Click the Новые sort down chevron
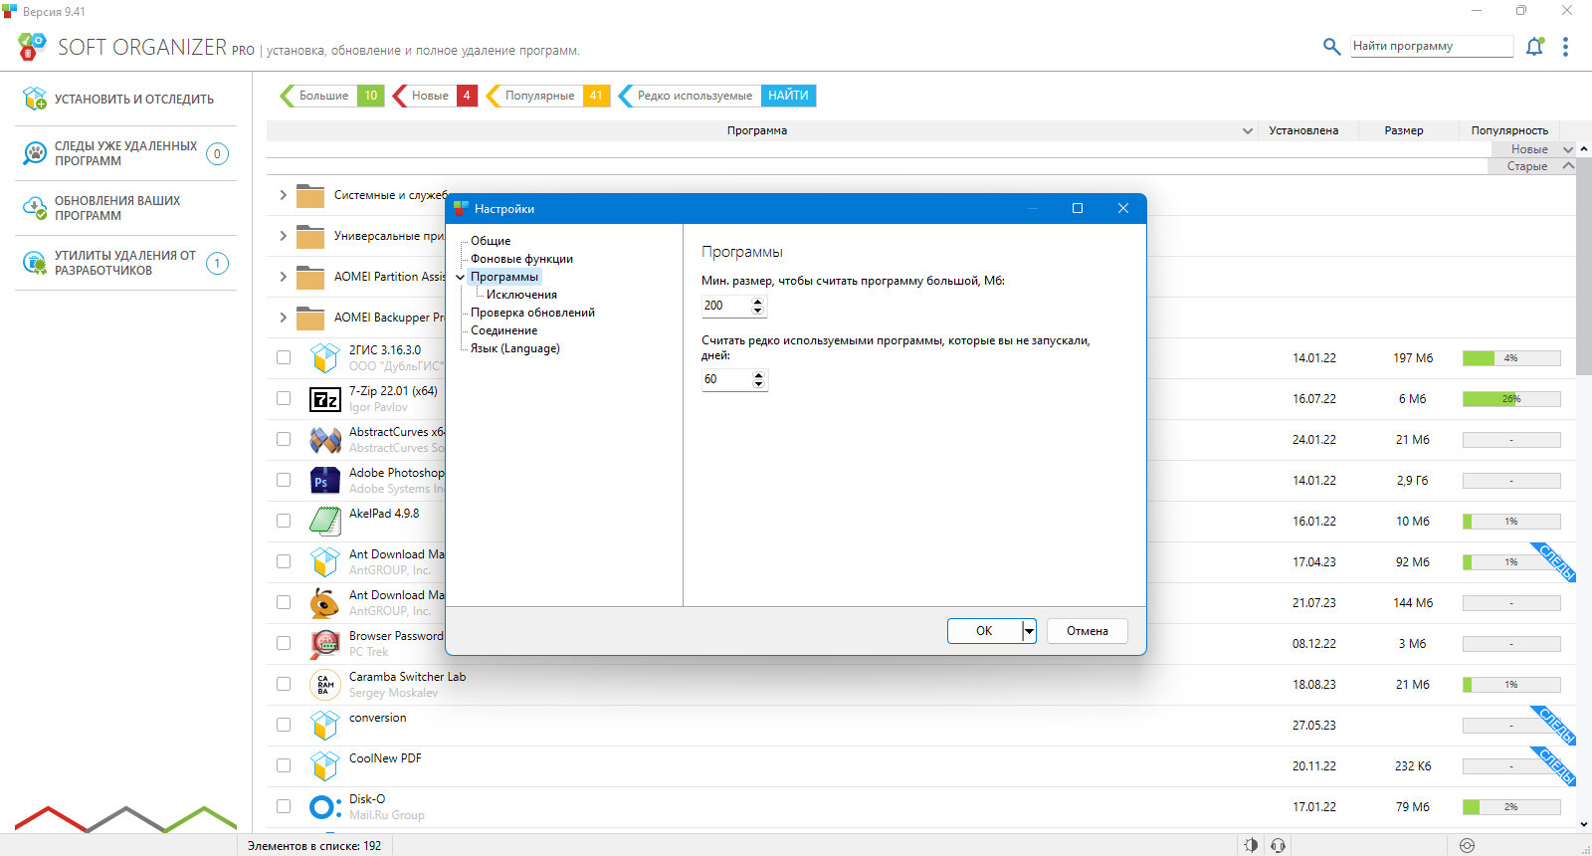 [1568, 149]
